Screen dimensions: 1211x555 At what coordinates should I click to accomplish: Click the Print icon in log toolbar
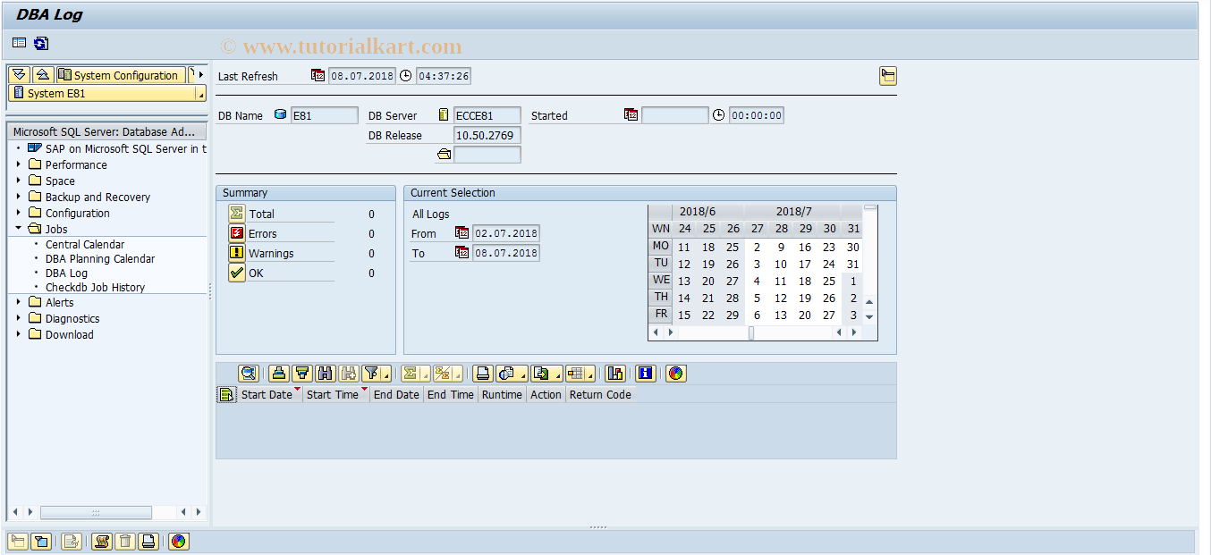point(483,374)
